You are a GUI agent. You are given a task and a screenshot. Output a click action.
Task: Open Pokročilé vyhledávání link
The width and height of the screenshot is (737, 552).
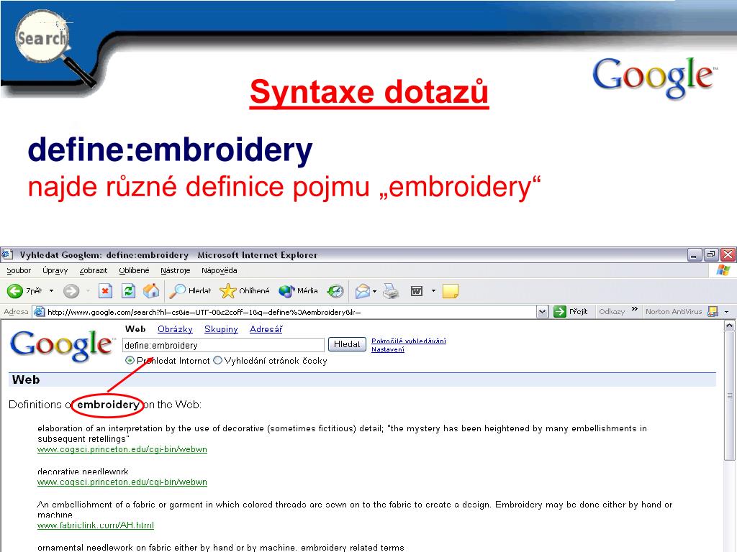click(409, 341)
